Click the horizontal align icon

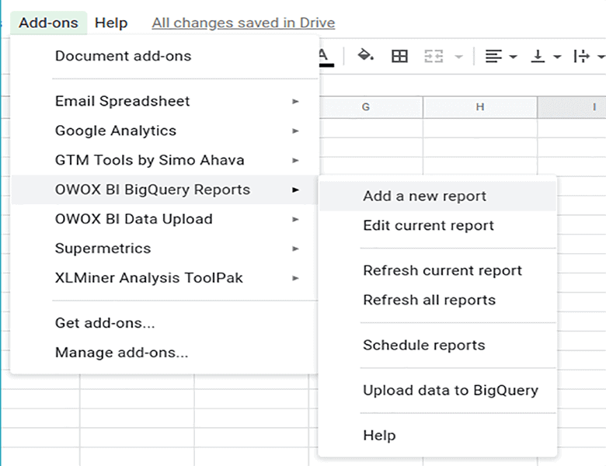(493, 56)
